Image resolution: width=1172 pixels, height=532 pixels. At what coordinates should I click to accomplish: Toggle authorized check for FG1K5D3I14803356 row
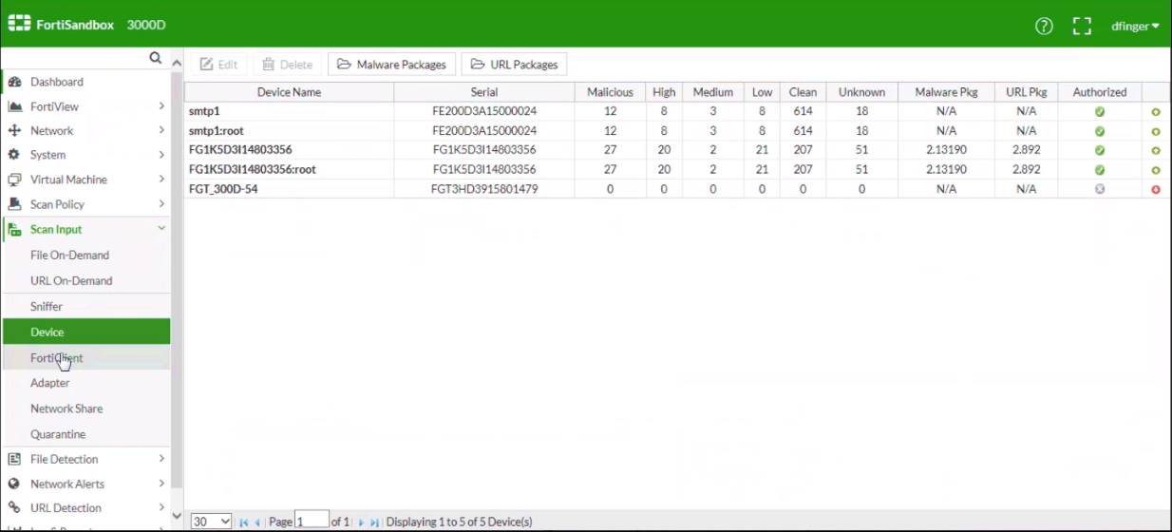pos(1100,150)
